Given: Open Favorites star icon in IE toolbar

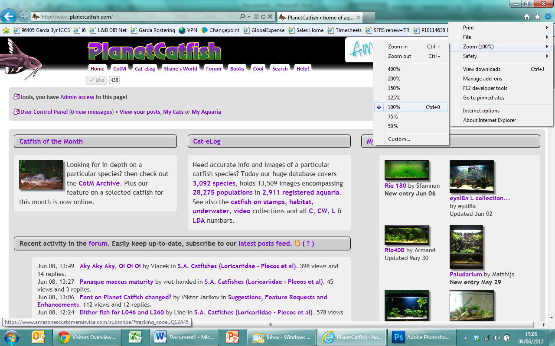Looking at the screenshot, I should (538, 17).
